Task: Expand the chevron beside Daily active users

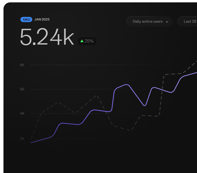Action: pyautogui.click(x=167, y=22)
